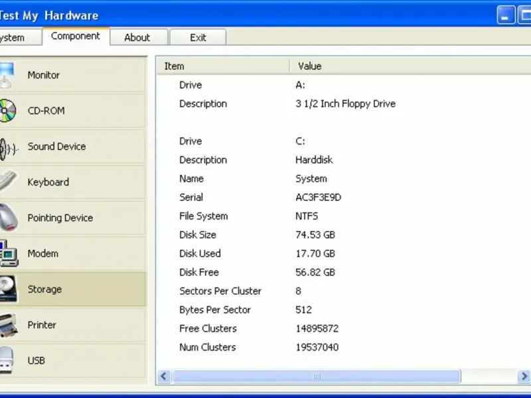Select the 'Sectors Per Cluster' row
Screen dimensions: 531x398
click(220, 291)
